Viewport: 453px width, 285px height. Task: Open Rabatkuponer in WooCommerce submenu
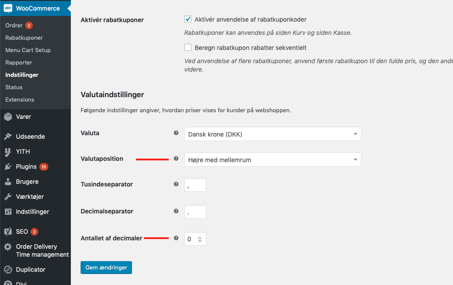tap(24, 38)
